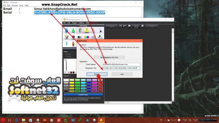The width and height of the screenshot is (219, 123).
Task: Select the yellow stamp clone tool
Action: coord(87,30)
